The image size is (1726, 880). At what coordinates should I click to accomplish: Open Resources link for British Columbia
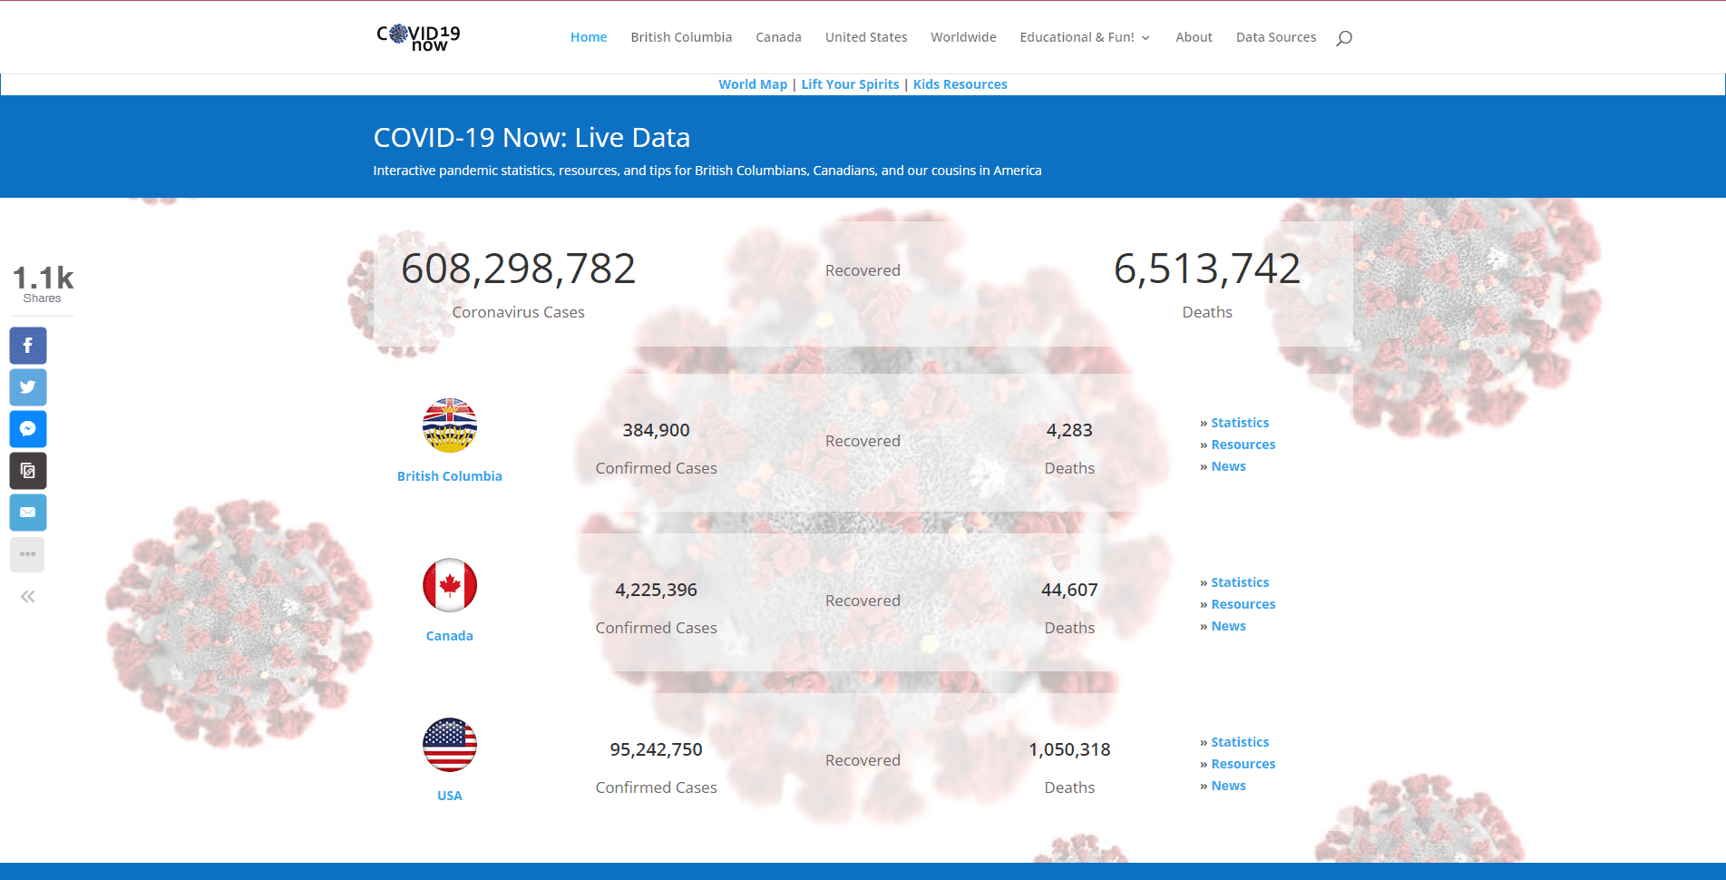pyautogui.click(x=1243, y=445)
